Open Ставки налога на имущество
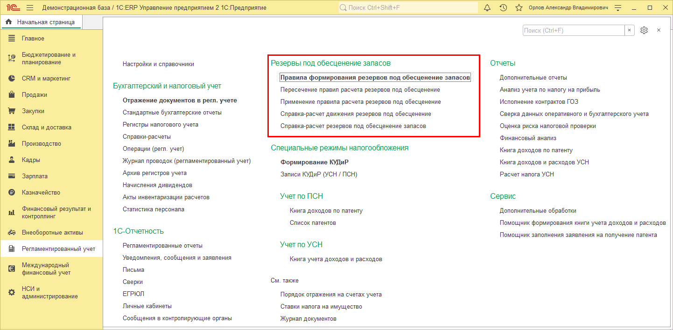Viewport: 673px width, 330px height. click(x=321, y=307)
